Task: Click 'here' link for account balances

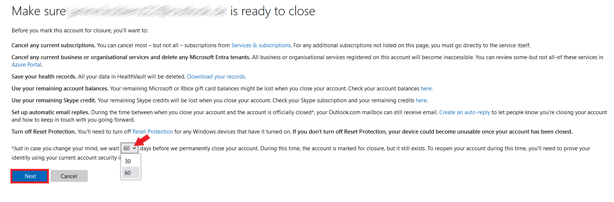Action: coord(426,89)
